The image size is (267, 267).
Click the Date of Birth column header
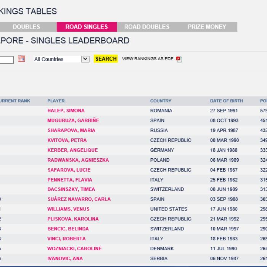coord(227,101)
